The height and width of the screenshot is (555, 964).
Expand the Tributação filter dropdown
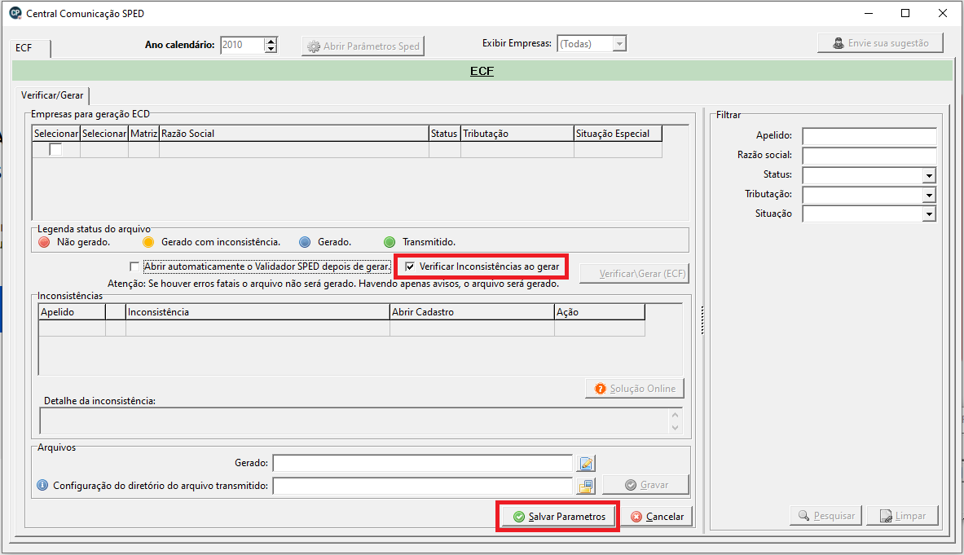(929, 196)
